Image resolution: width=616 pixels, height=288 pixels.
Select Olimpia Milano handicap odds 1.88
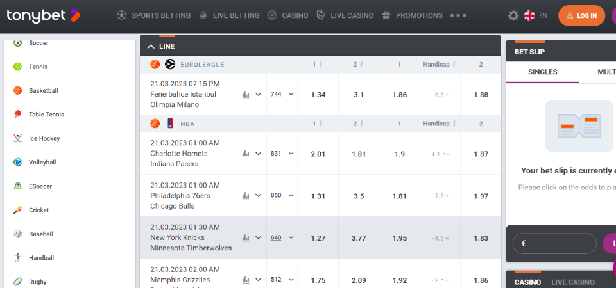tap(481, 95)
